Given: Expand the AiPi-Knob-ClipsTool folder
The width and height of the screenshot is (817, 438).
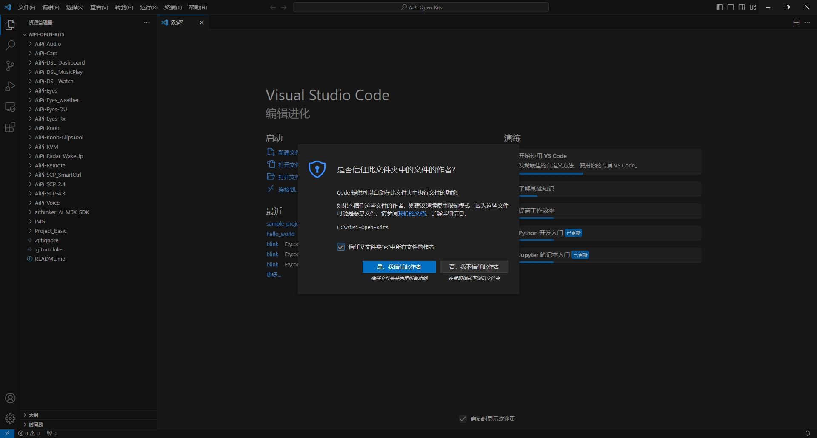Looking at the screenshot, I should pyautogui.click(x=89, y=137).
